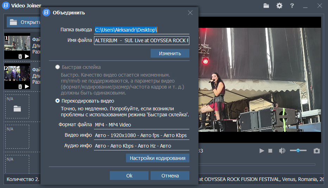Image resolution: width=328 pixels, height=188 pixels.
Task: Open 'Настройки кодирования' encoding settings
Action: 157,158
